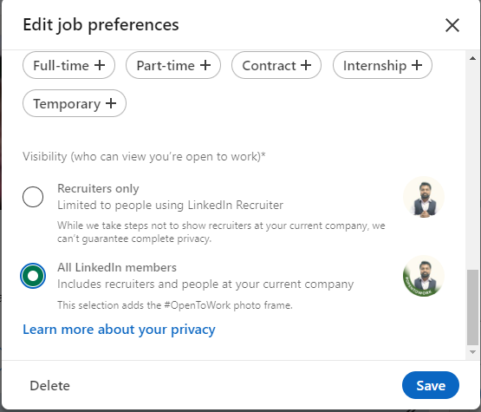Add the Full-time job type chip
This screenshot has width=481, height=412.
click(68, 65)
